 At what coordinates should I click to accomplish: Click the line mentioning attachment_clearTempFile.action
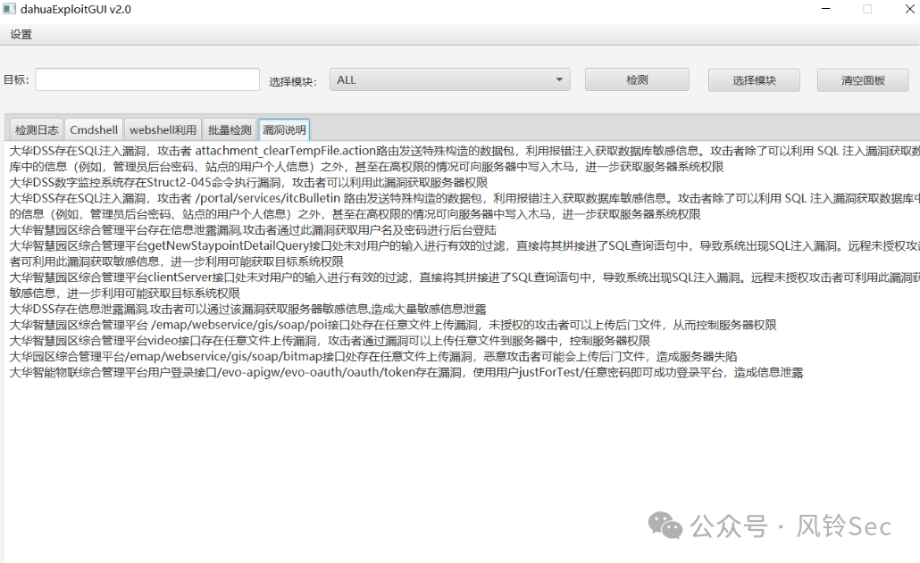click(464, 151)
